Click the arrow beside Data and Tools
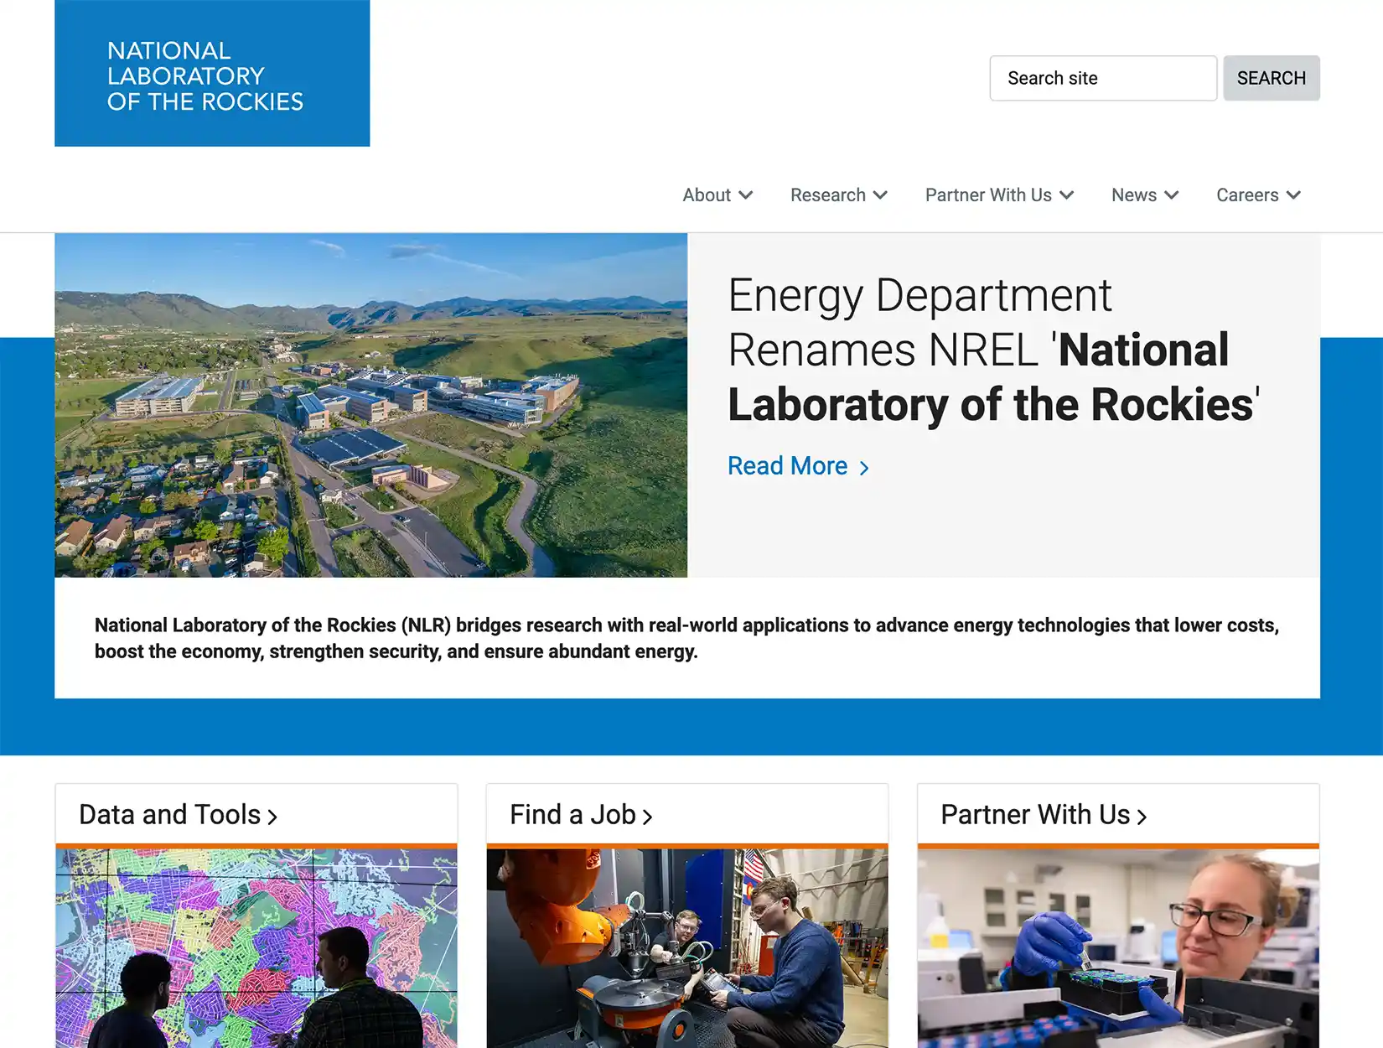This screenshot has width=1383, height=1048. (272, 817)
